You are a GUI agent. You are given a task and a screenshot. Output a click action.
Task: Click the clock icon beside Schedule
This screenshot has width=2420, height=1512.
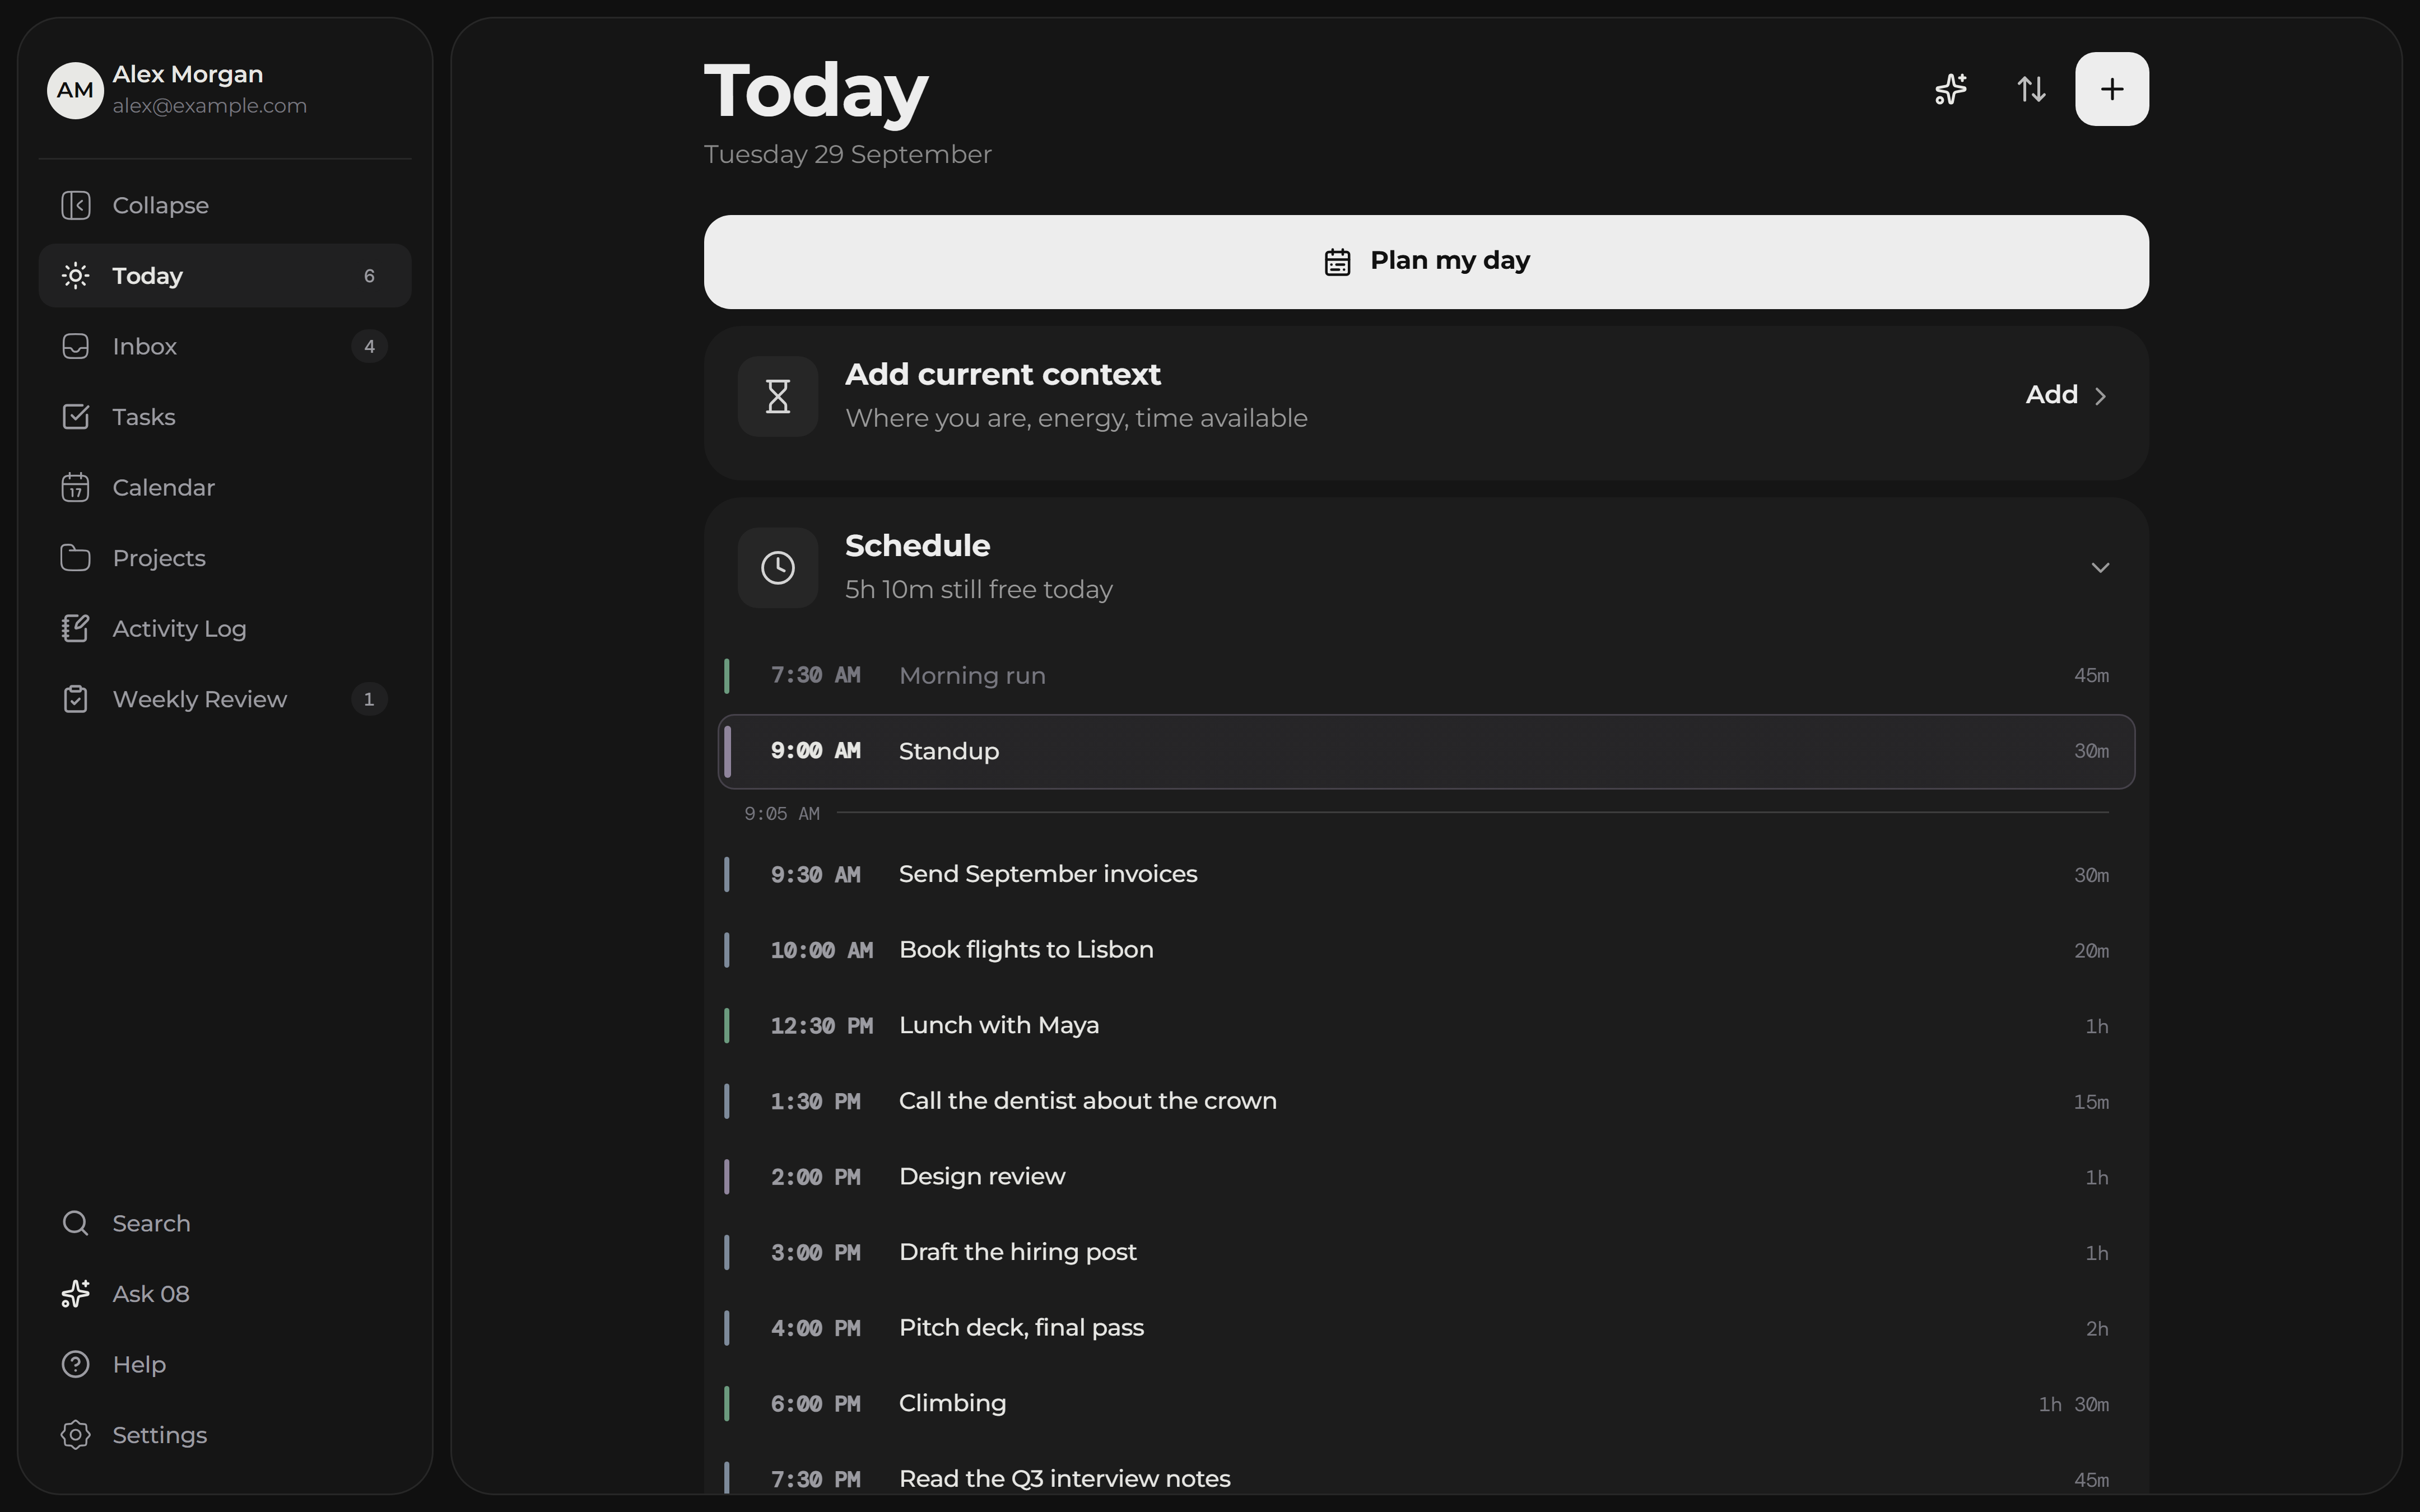click(x=778, y=568)
